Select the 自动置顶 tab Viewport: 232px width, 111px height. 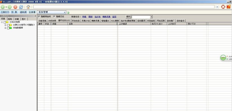click(141, 21)
